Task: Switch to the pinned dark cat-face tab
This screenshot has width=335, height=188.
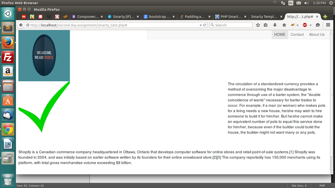Action: 49,17
